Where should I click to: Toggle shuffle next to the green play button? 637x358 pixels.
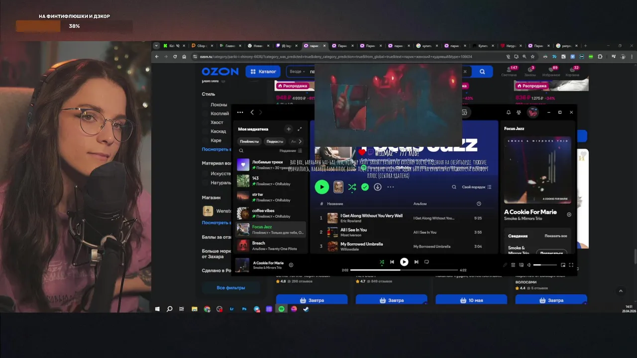click(x=352, y=187)
